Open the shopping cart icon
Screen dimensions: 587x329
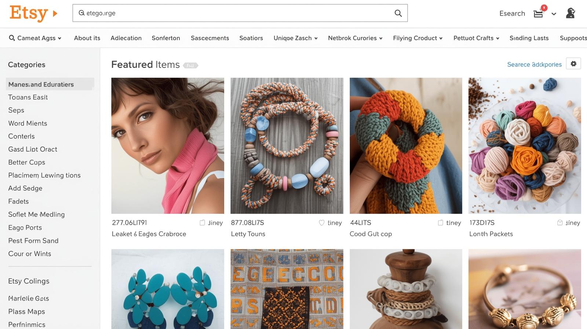[538, 14]
